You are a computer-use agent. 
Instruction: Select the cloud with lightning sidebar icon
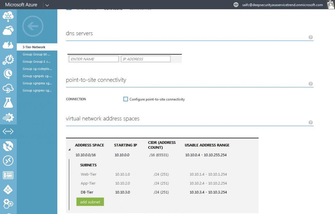8,45
